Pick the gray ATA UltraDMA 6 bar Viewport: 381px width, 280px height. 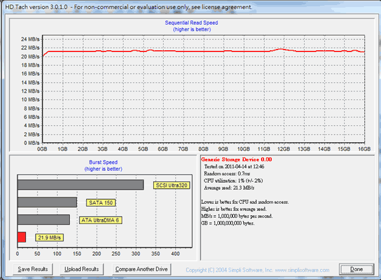tap(44, 220)
